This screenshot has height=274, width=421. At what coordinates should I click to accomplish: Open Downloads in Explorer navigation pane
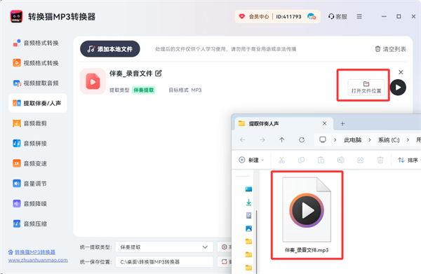[248, 202]
